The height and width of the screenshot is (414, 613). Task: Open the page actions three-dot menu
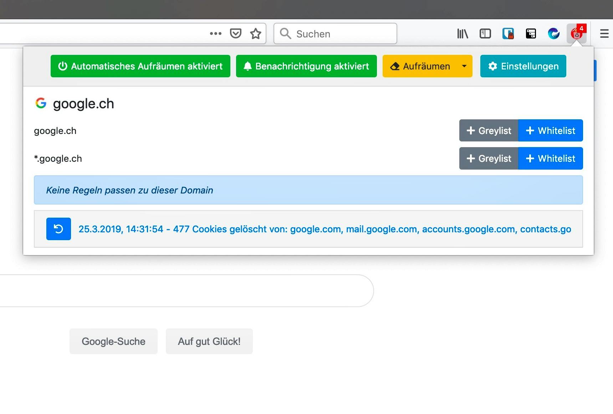[x=215, y=33]
